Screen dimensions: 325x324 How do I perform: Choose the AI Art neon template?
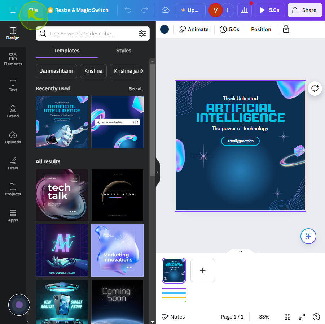(x=62, y=250)
